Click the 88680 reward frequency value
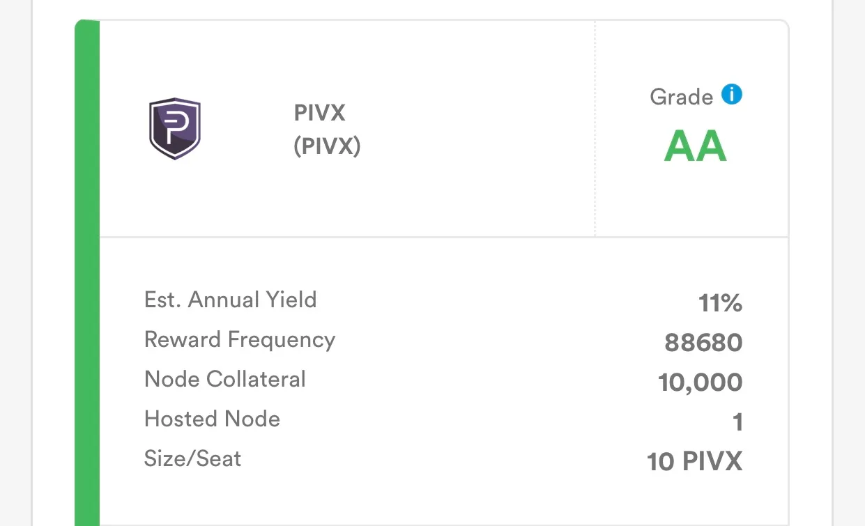Image resolution: width=865 pixels, height=526 pixels. point(703,343)
